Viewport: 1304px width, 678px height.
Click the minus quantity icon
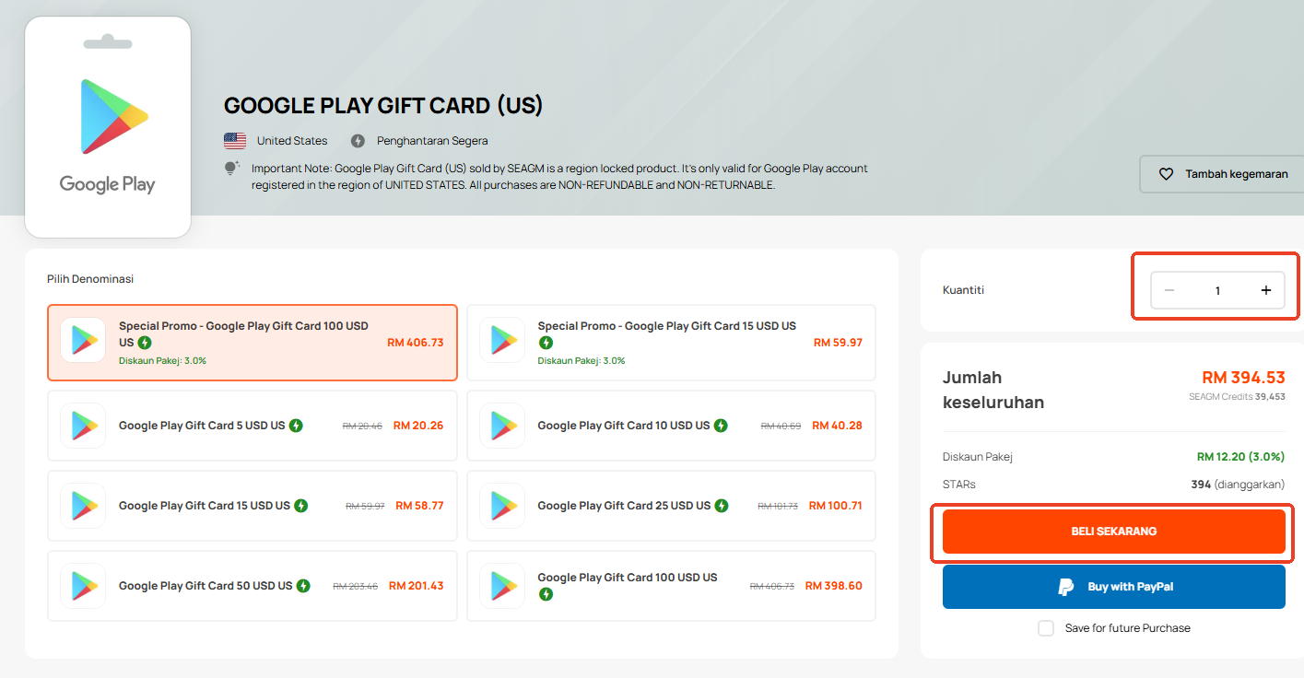tap(1169, 290)
